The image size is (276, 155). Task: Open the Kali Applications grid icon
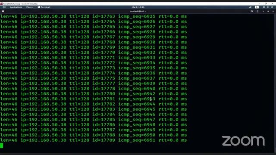click(x=4, y=7)
